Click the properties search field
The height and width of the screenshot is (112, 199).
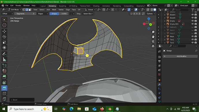tap(177, 46)
